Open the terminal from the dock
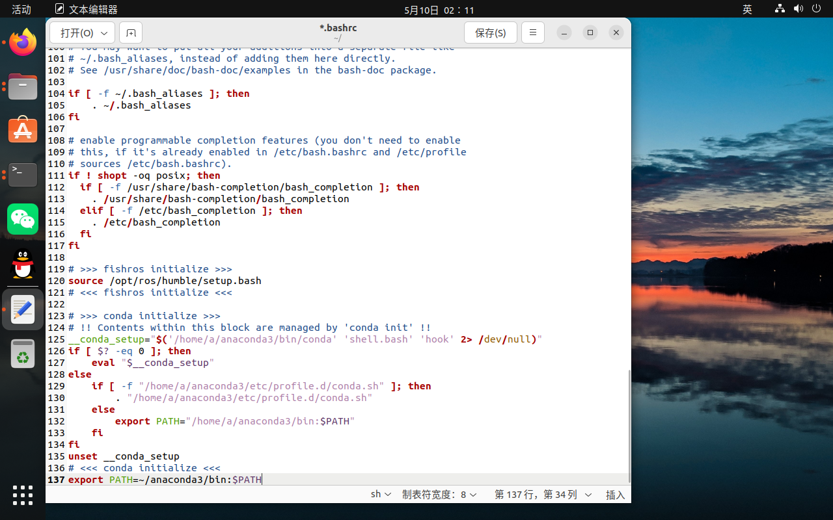This screenshot has width=833, height=520. [23, 175]
